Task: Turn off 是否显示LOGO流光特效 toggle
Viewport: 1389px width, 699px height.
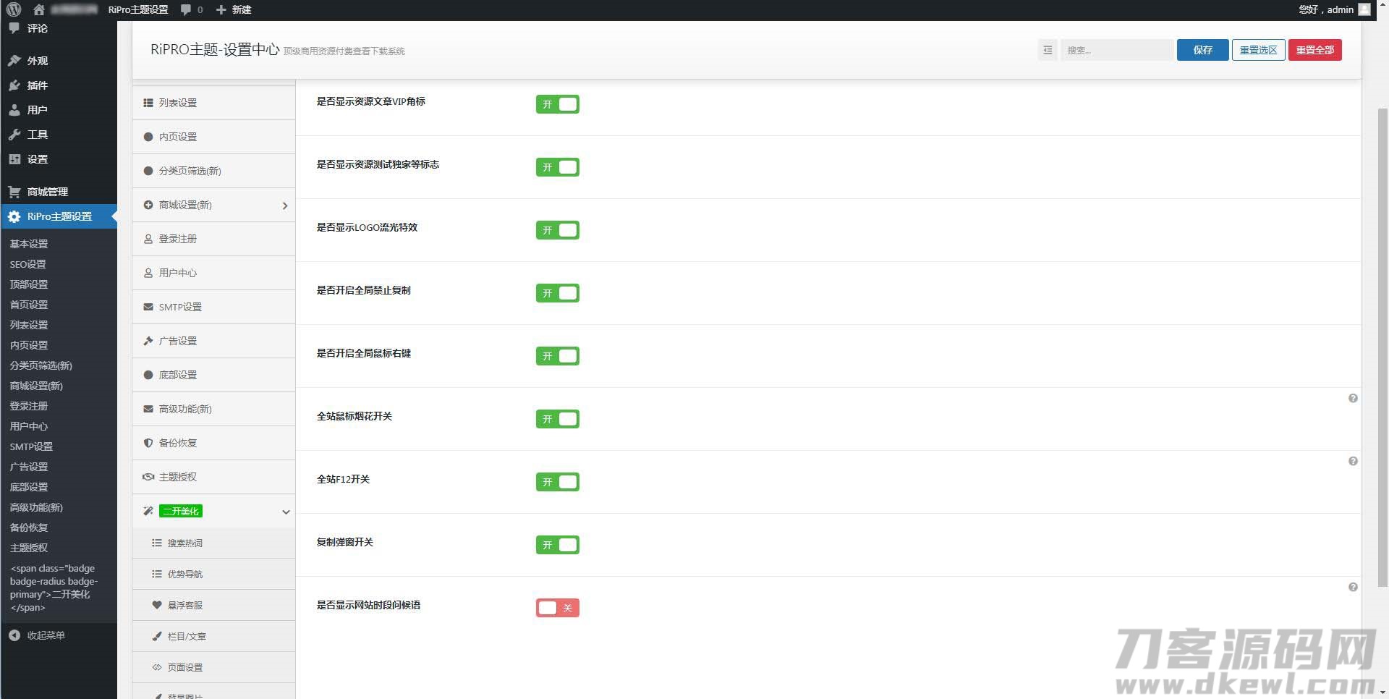Action: 557,230
